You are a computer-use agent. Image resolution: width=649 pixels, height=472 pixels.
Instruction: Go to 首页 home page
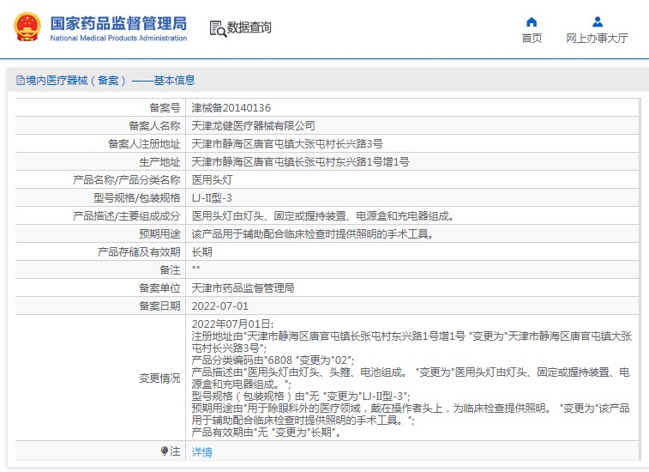pyautogui.click(x=532, y=38)
